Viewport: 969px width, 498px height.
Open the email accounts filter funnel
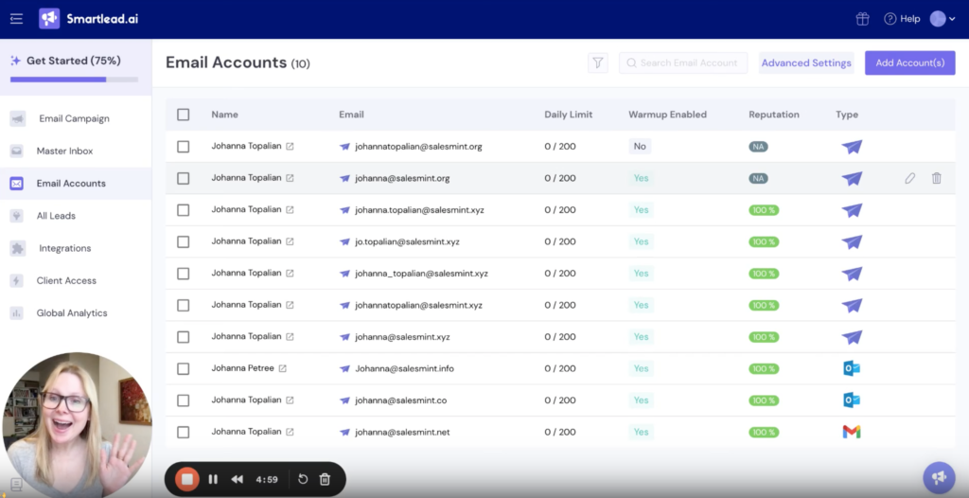coord(598,62)
